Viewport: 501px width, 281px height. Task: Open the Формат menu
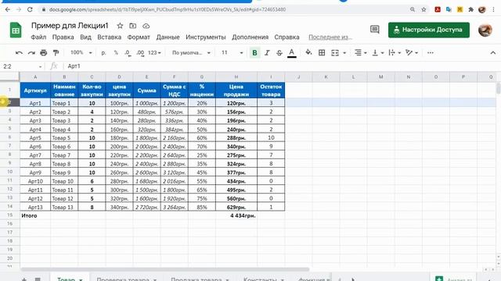pos(139,37)
